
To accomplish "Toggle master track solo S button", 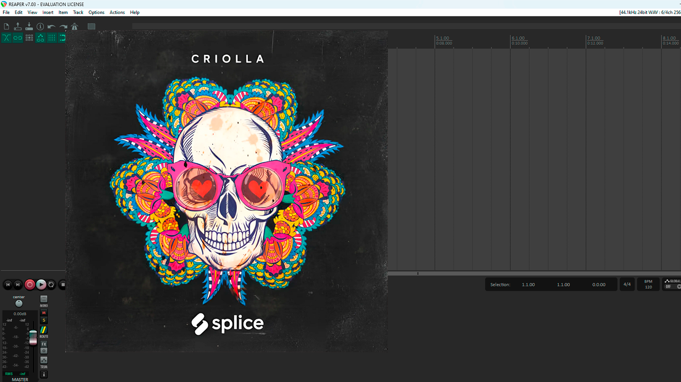I will (x=44, y=320).
